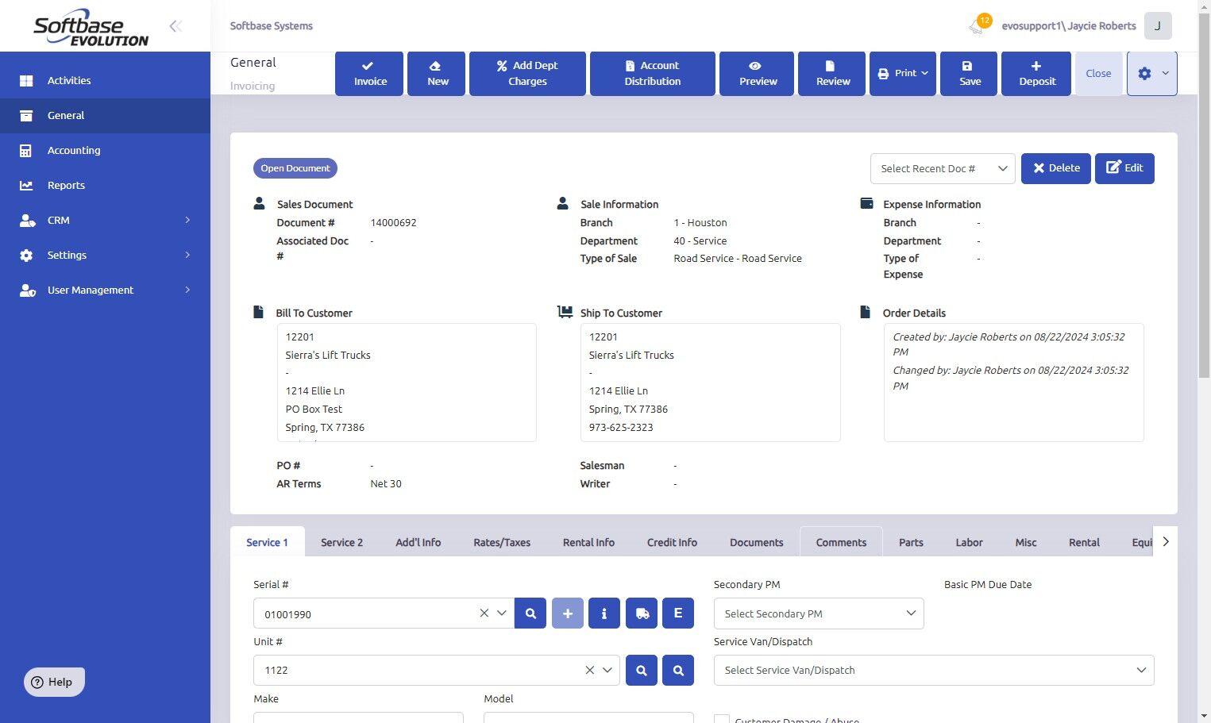Clear the Serial # value 01001990
This screenshot has width=1211, height=723.
coord(484,613)
